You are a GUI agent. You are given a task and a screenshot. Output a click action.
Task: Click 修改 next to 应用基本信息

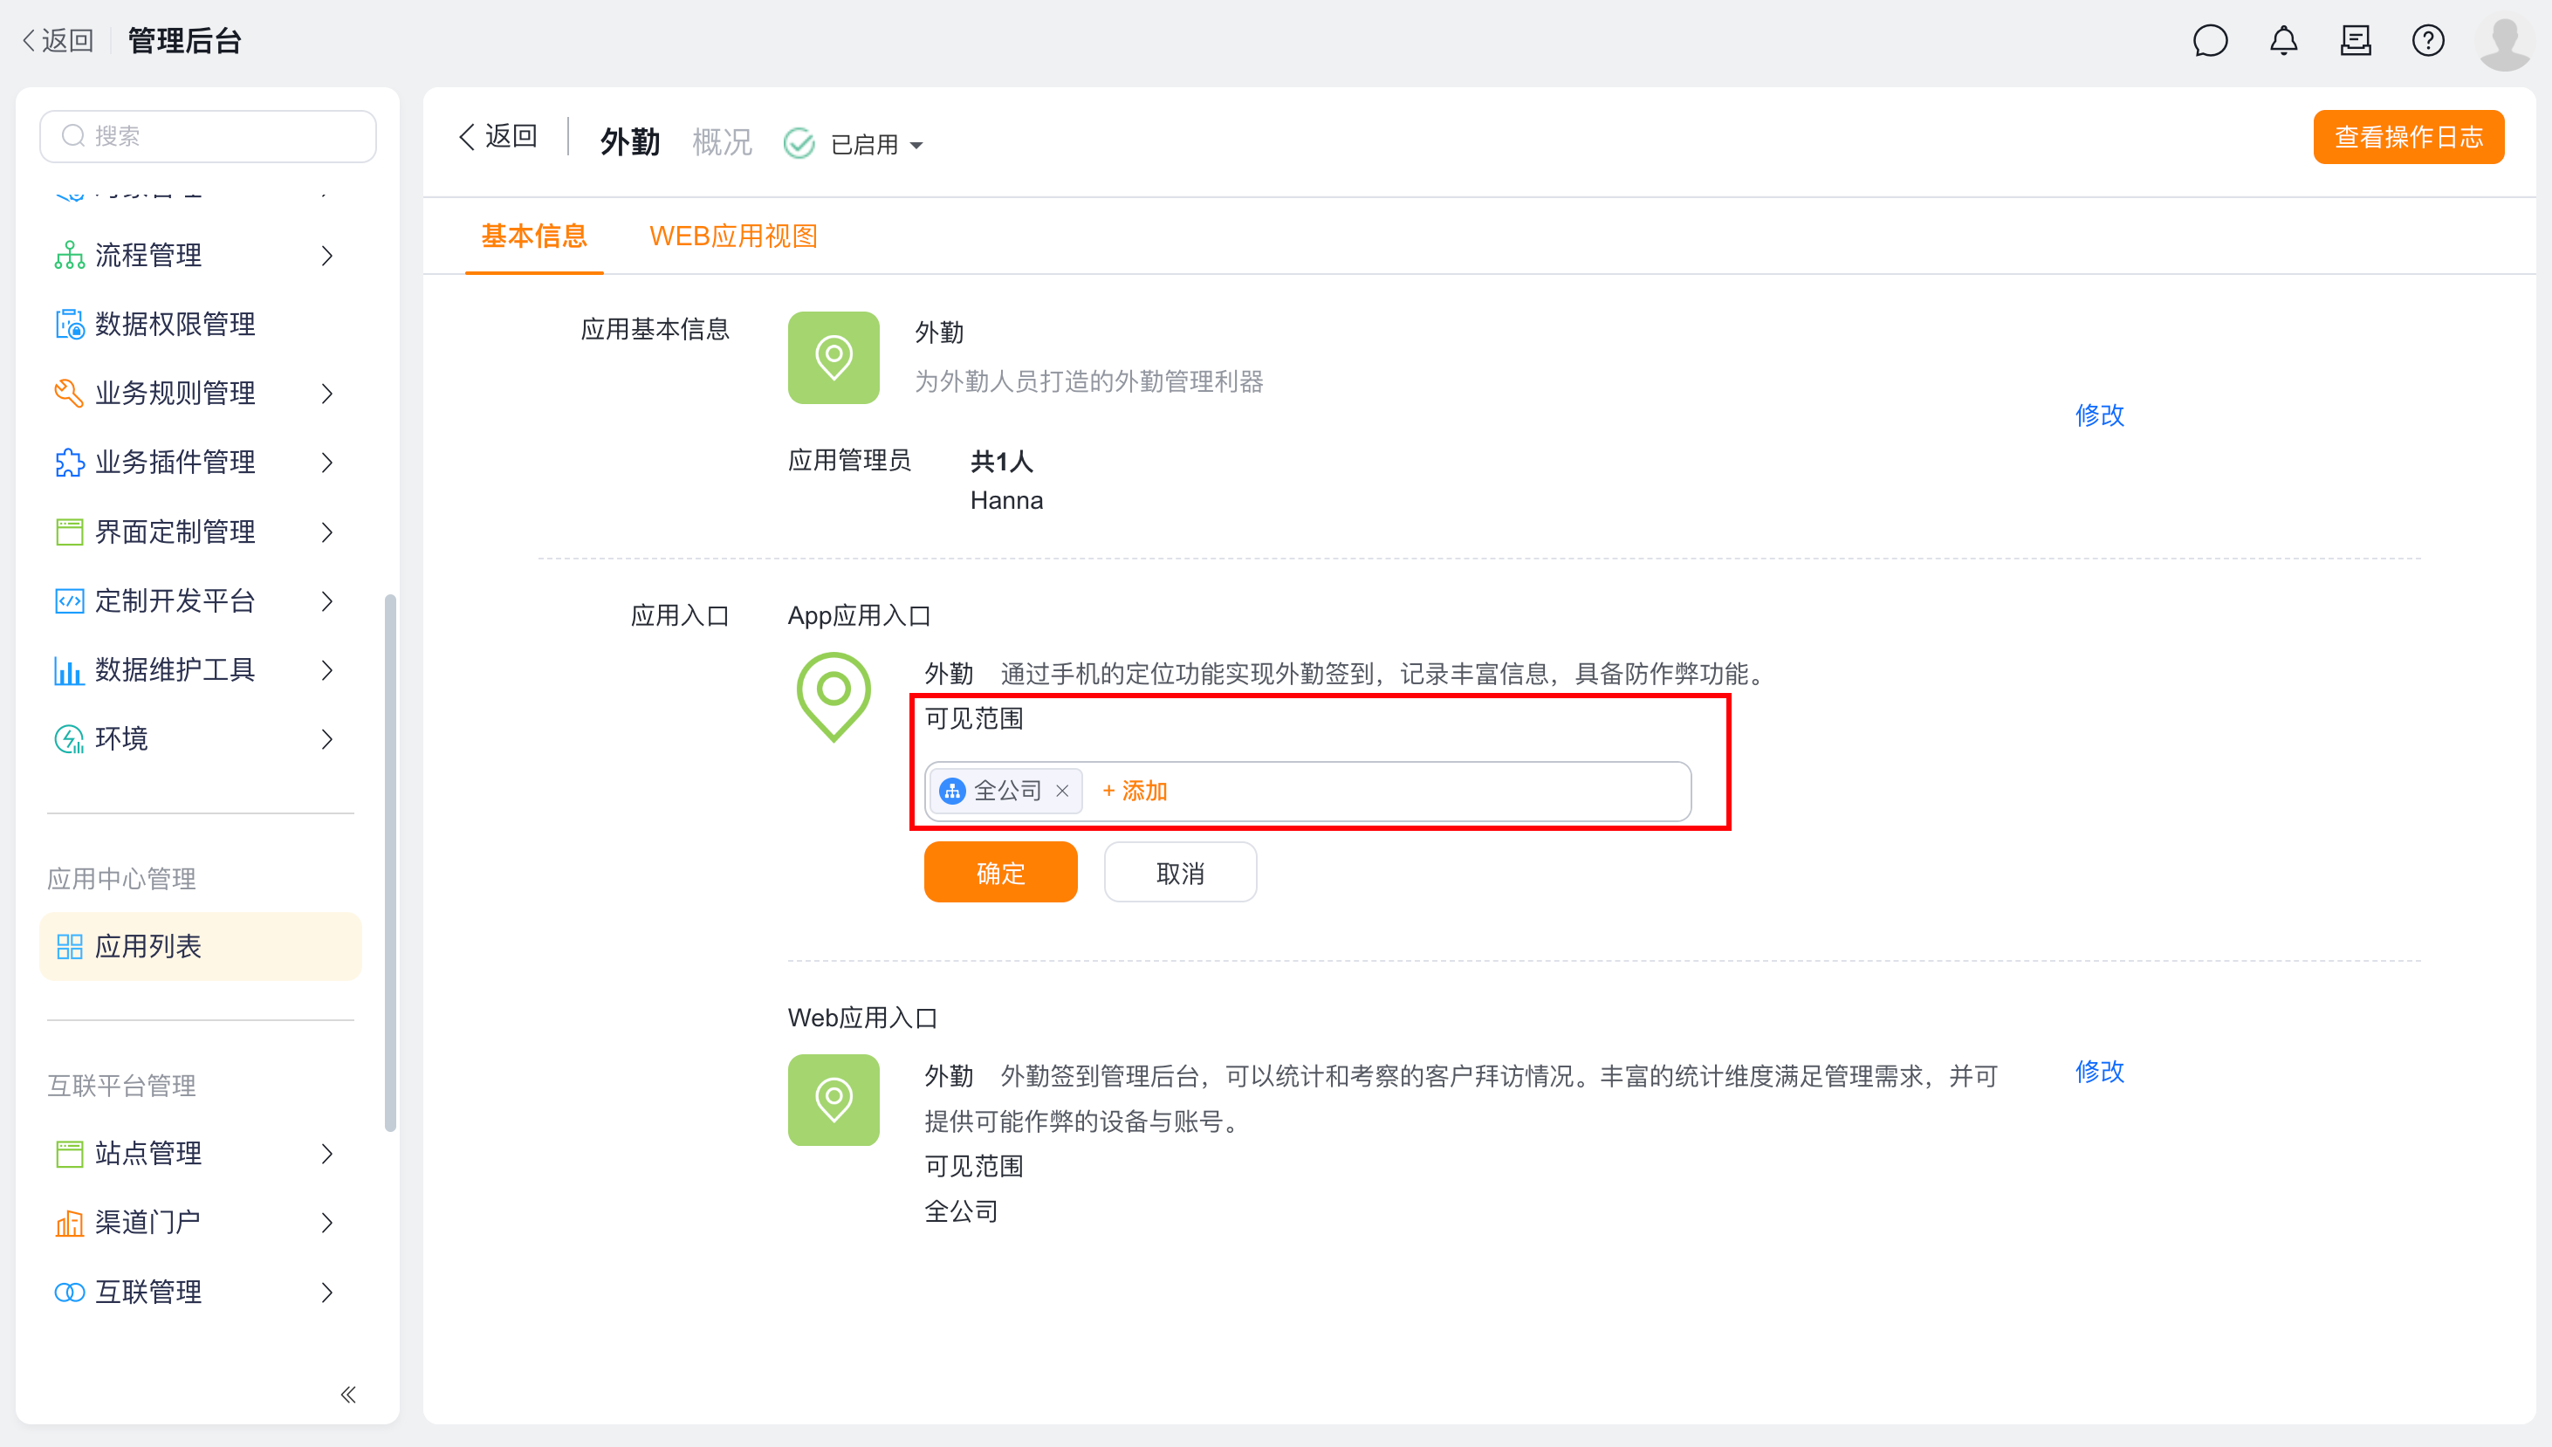pyautogui.click(x=2099, y=415)
